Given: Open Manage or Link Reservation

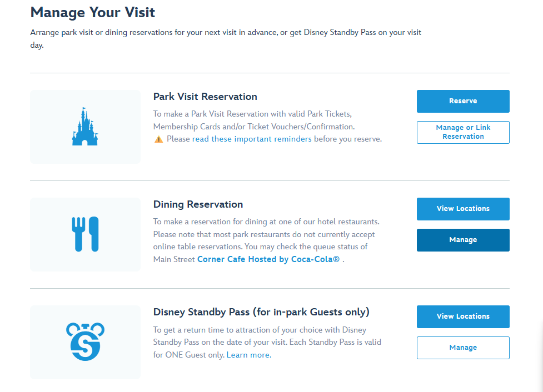Looking at the screenshot, I should pyautogui.click(x=463, y=132).
